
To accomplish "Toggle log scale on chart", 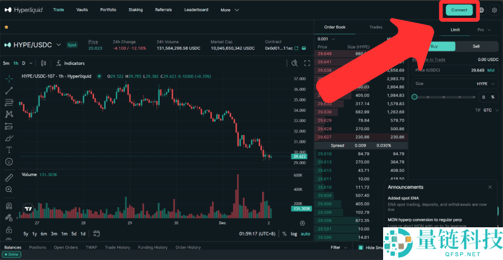I will point(294,234).
